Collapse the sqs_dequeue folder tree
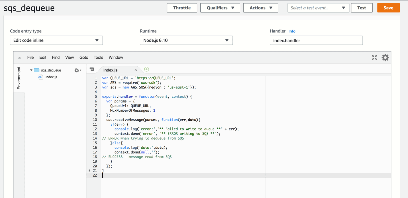 (31, 70)
